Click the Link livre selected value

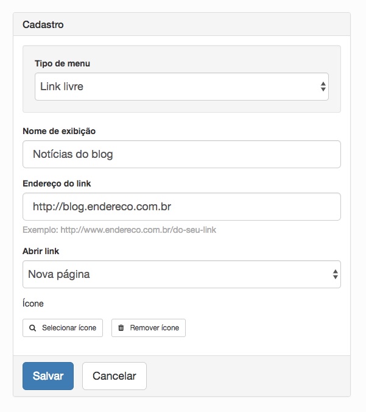pyautogui.click(x=62, y=87)
